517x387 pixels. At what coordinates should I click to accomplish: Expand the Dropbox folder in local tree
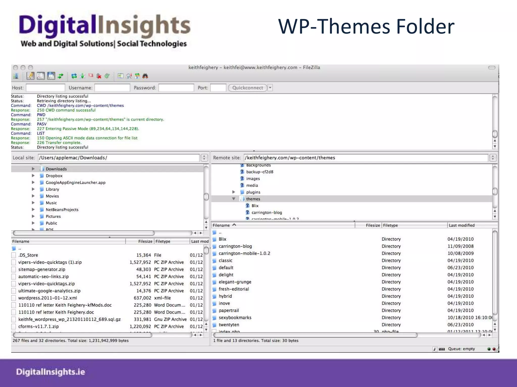pos(33,176)
